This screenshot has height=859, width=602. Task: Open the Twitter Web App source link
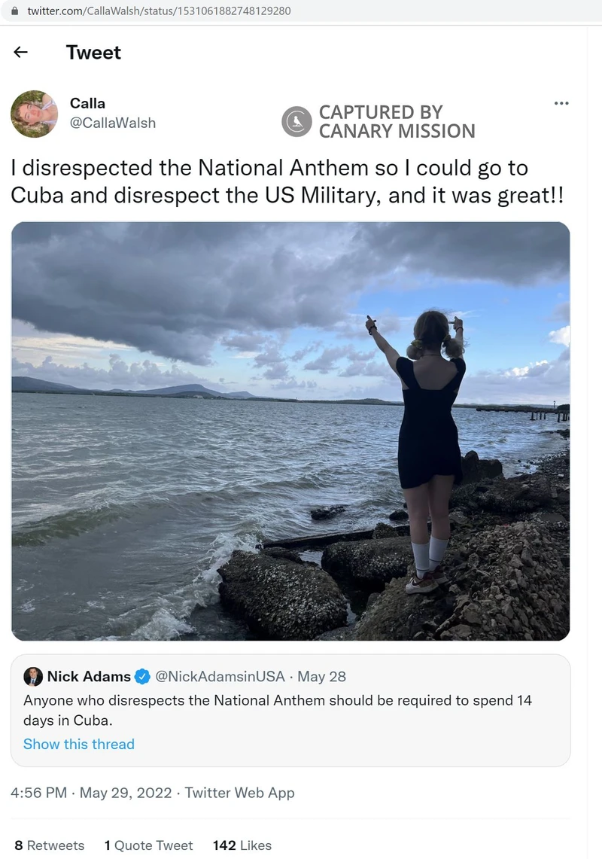239,793
